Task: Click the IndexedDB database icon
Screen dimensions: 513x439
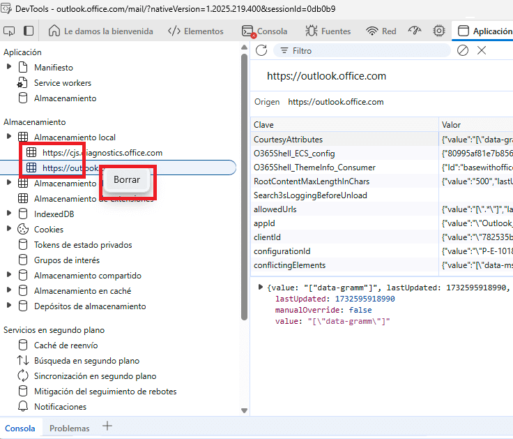Action: pyautogui.click(x=23, y=214)
